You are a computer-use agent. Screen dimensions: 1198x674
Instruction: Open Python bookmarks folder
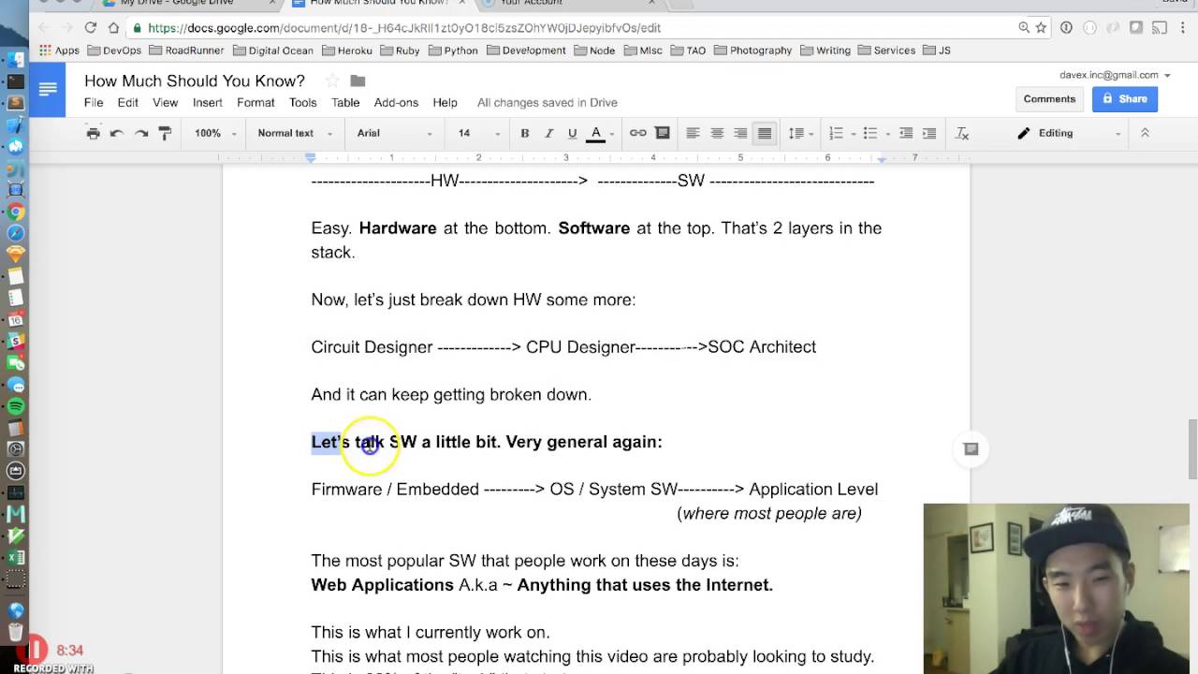coord(453,51)
